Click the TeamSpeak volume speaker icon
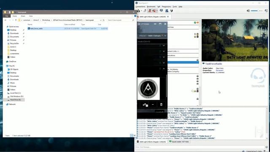Screen dimensions: 270x152 248,11
